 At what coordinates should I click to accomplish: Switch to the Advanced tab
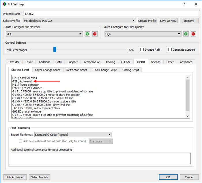click(186, 62)
